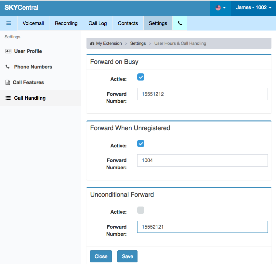
Task: Click the Forward When Unregistered heading
Action: [130, 128]
